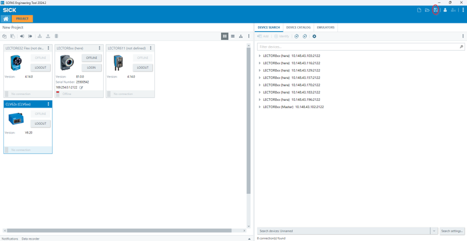Click the user account icon
The height and width of the screenshot is (241, 467).
coord(445,10)
